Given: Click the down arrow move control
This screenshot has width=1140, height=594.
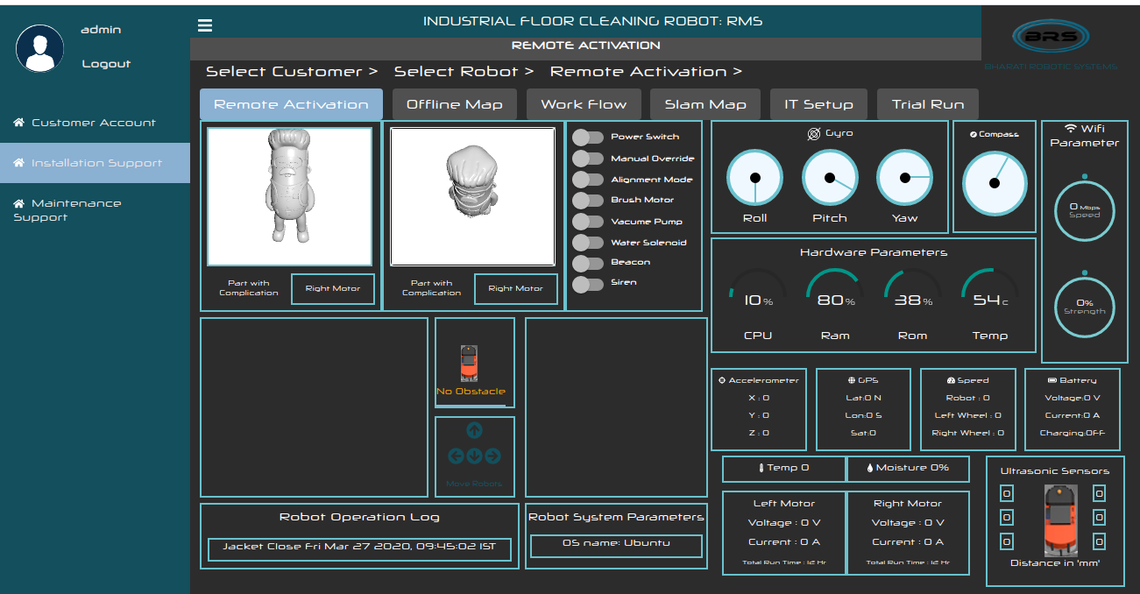Looking at the screenshot, I should point(474,456).
